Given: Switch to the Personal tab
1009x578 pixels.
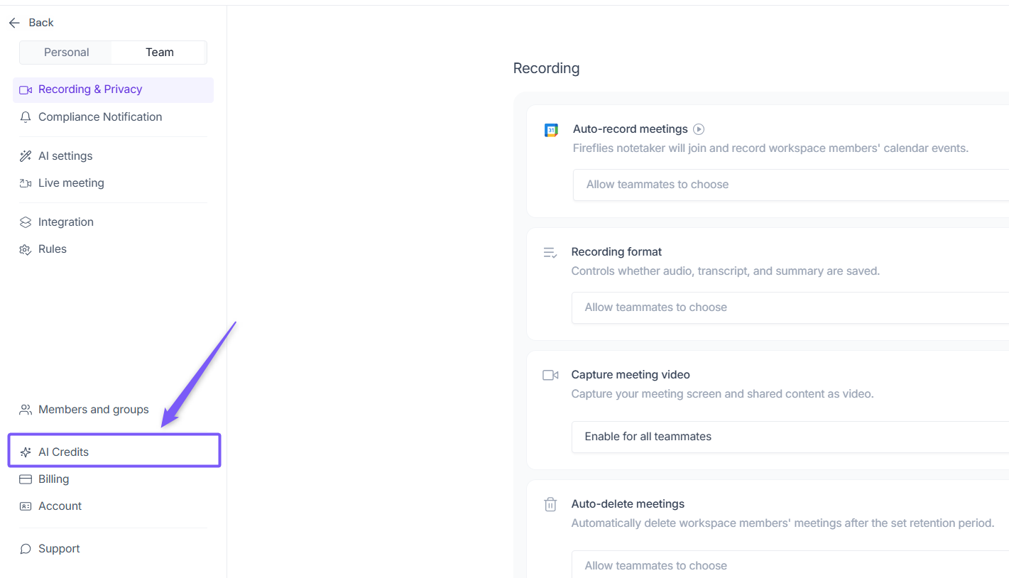Looking at the screenshot, I should 66,53.
